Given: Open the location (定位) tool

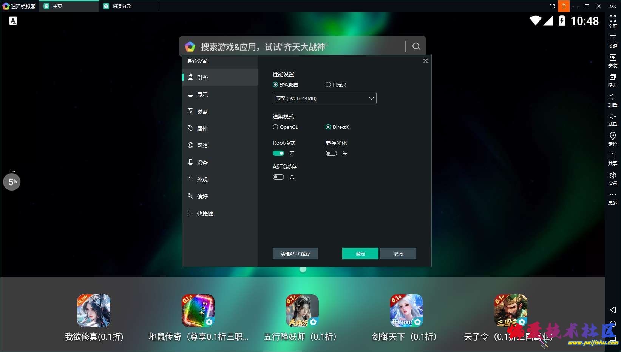Looking at the screenshot, I should point(612,139).
